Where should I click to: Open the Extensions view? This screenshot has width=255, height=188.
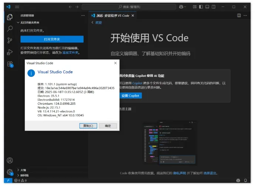click(10, 64)
